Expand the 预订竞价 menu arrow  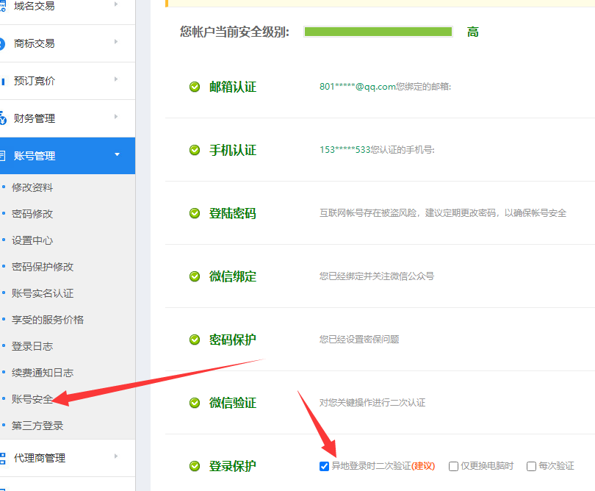coord(116,79)
